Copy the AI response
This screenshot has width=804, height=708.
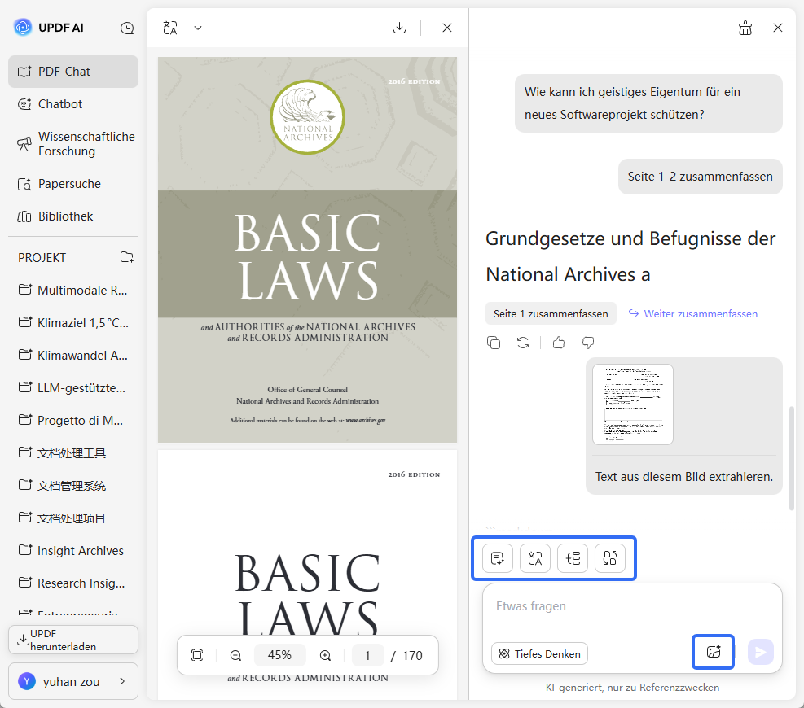(494, 343)
